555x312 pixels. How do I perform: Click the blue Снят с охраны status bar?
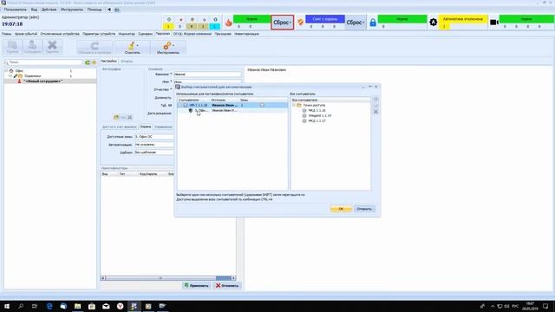[324, 19]
